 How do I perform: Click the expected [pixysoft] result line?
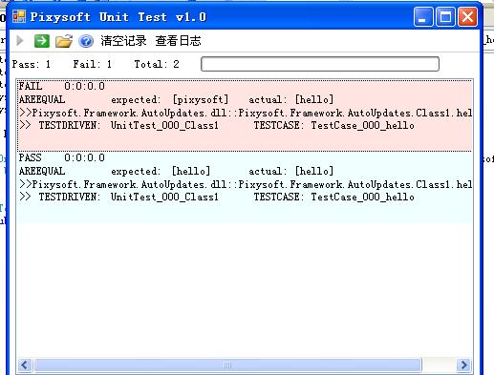click(176, 99)
